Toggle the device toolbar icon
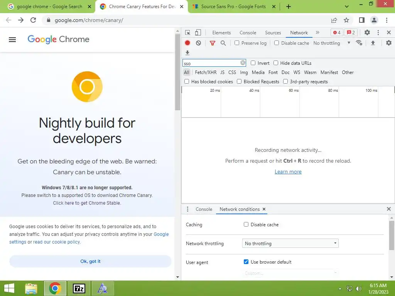The height and width of the screenshot is (296, 395). 198,32
